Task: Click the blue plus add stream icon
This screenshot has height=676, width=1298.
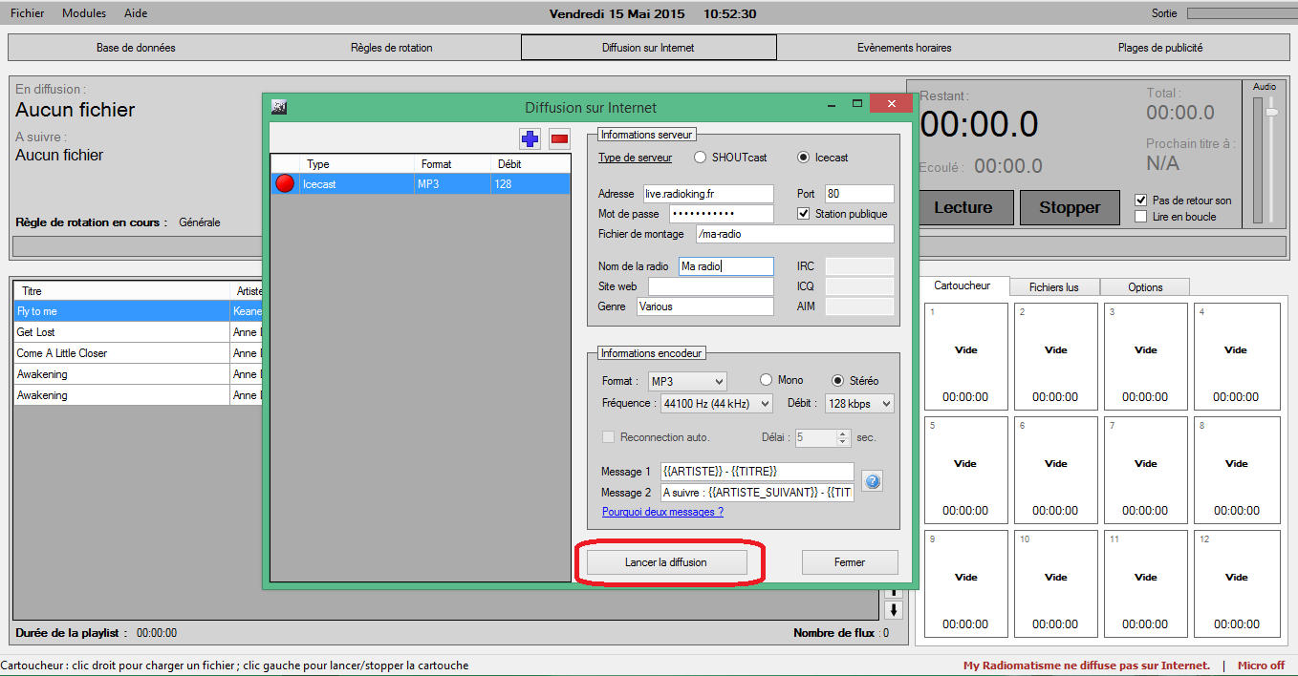Action: click(530, 139)
